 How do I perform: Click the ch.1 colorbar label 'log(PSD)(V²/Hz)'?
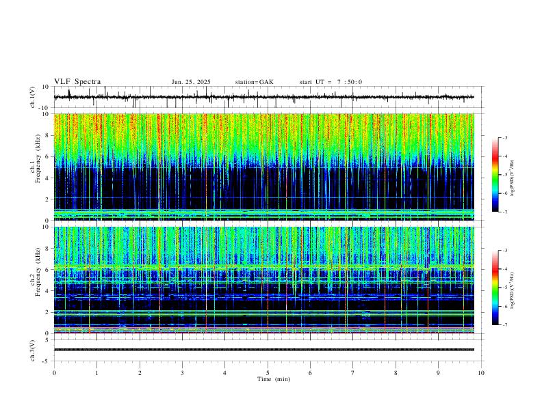513,178
